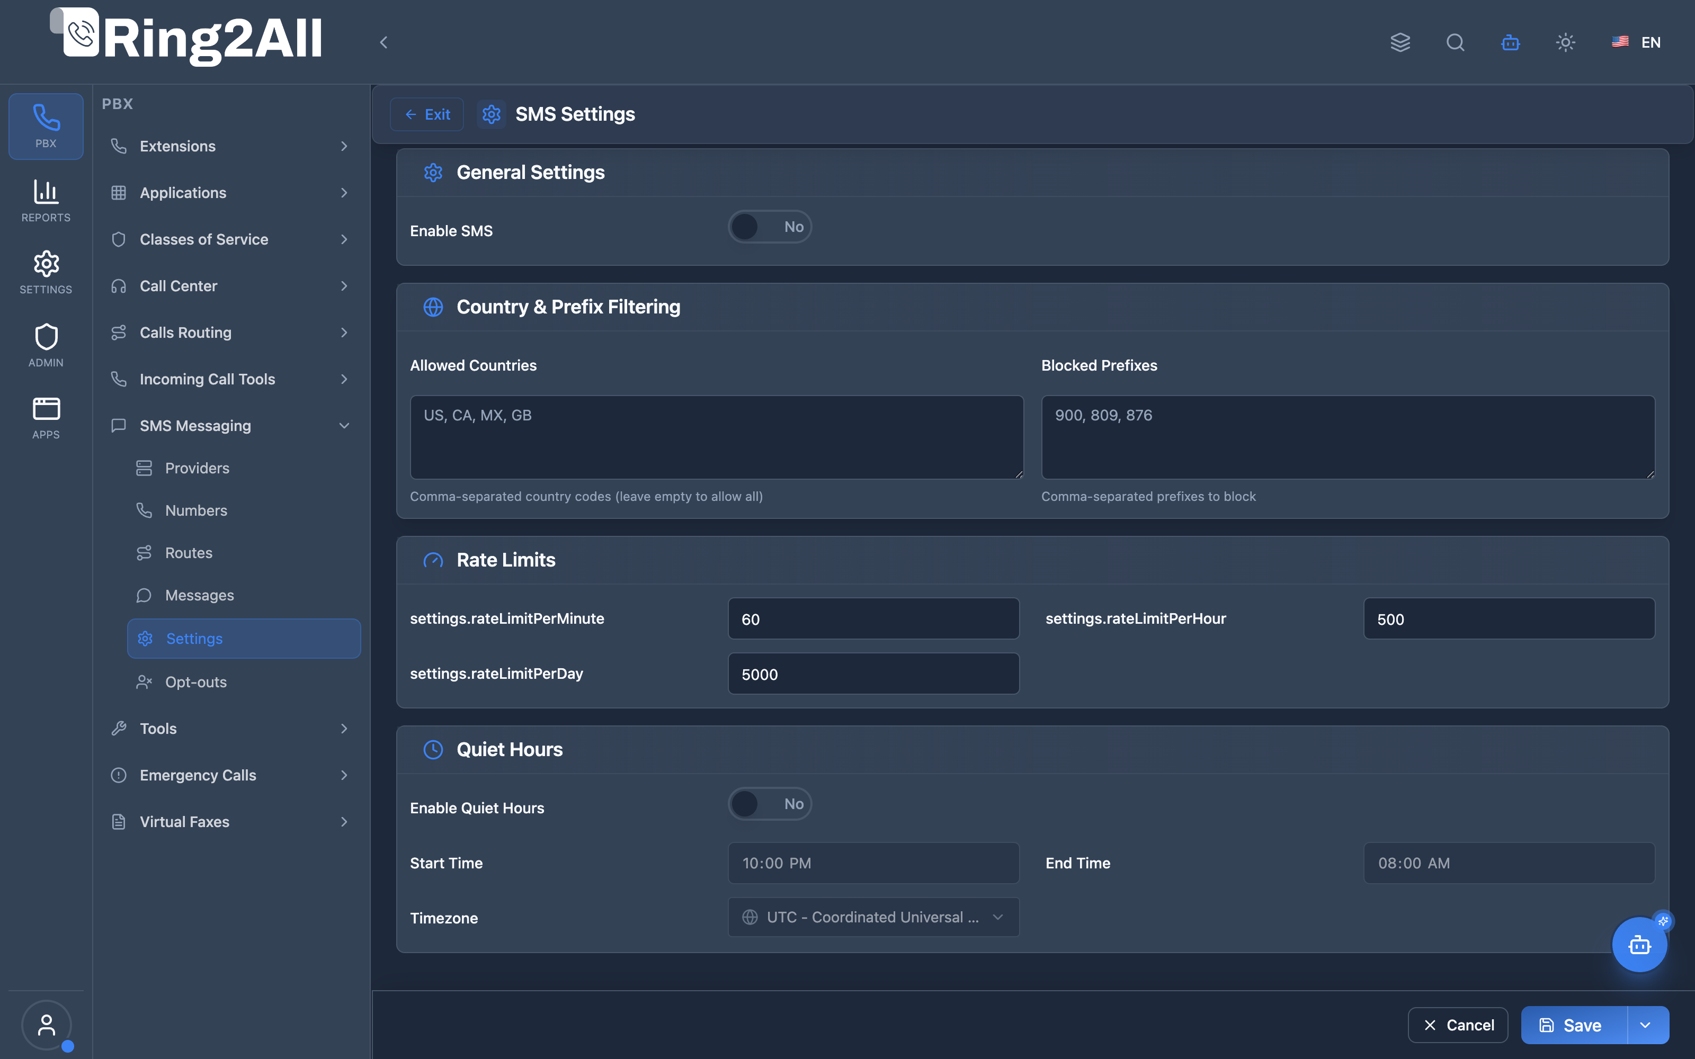Go to SMS Numbers page
This screenshot has width=1695, height=1059.
tap(244, 510)
